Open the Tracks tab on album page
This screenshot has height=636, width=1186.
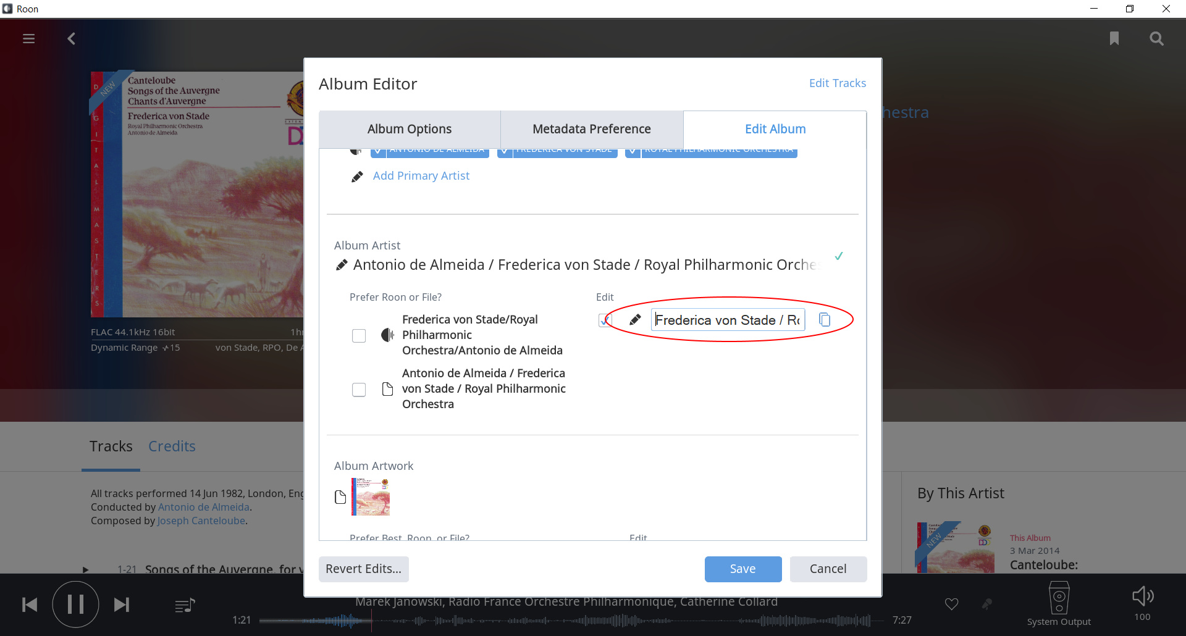[x=111, y=446]
